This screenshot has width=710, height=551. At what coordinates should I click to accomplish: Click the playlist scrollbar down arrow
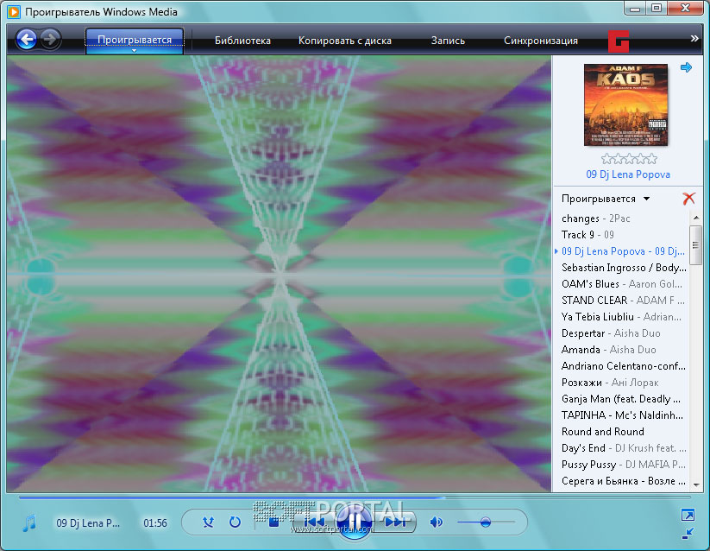point(696,484)
